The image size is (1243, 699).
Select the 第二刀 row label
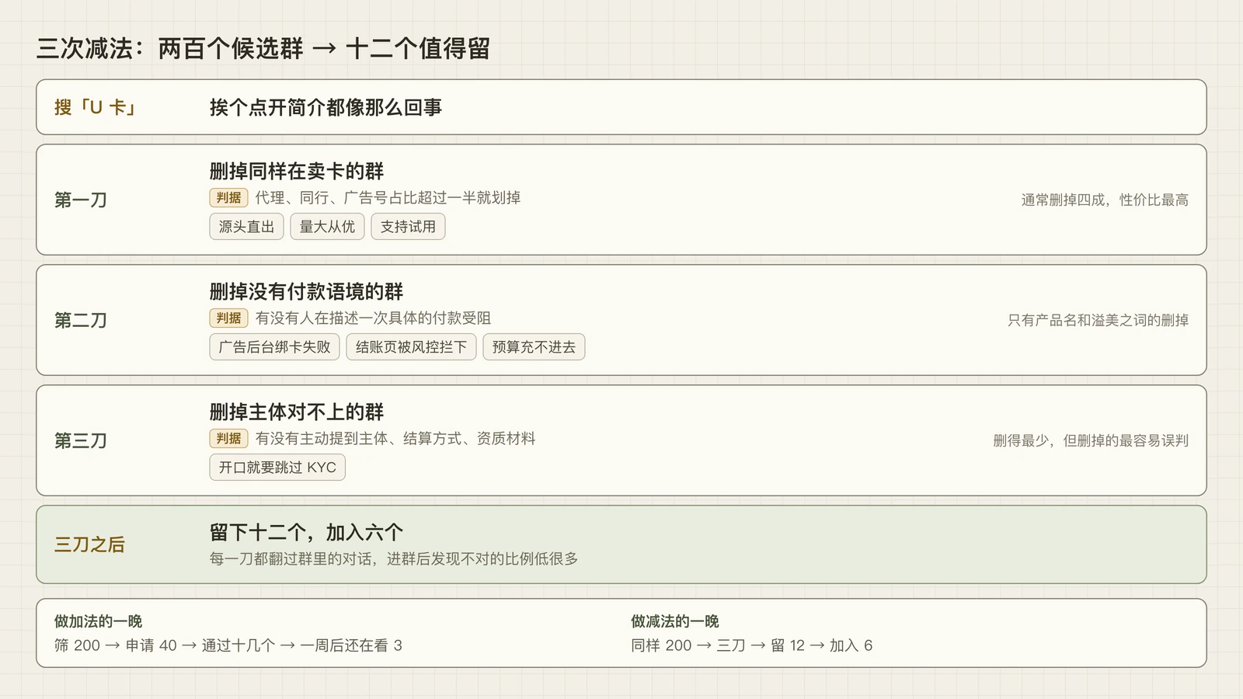point(81,321)
